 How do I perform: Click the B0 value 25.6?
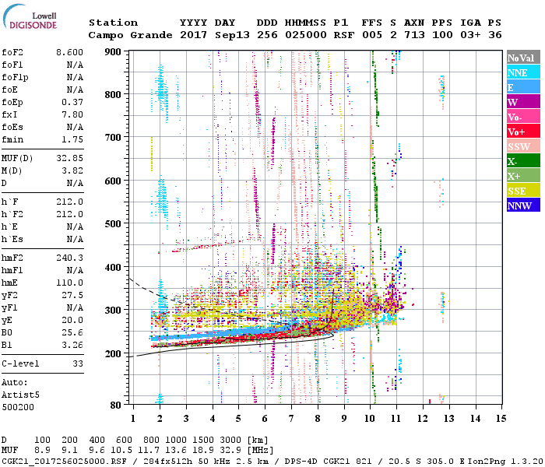click(72, 333)
